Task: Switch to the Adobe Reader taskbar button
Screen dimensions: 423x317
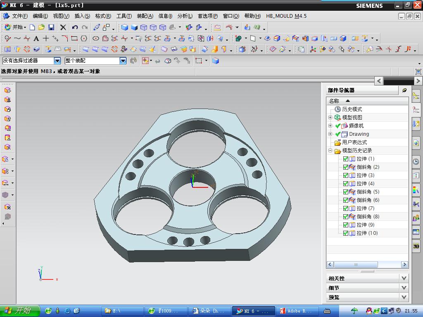Action: click(x=298, y=311)
